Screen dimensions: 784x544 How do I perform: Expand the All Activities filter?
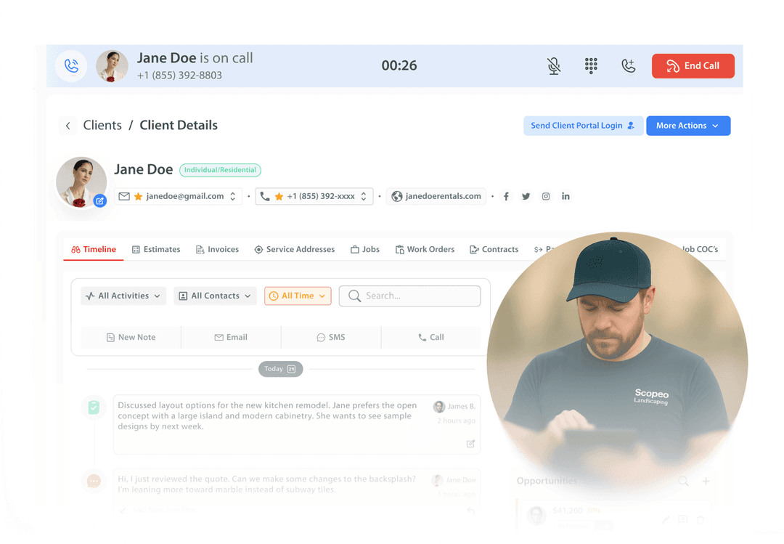123,296
